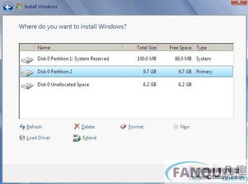Click the blue back arrow button
Screen dimensions: 248x184
pos(8,7)
